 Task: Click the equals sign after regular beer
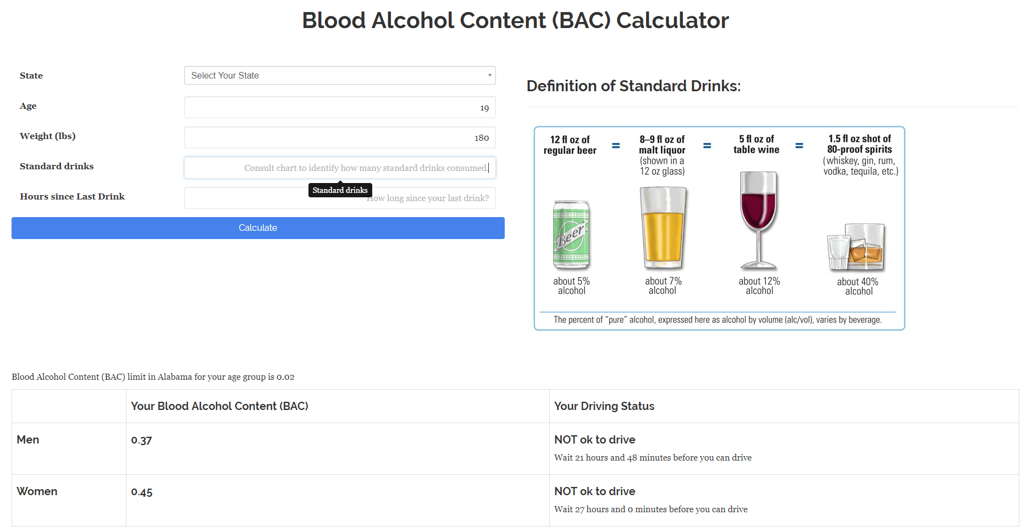point(616,146)
